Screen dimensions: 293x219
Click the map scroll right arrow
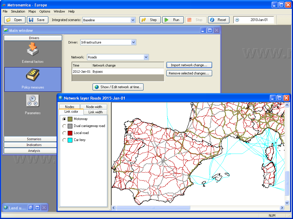click(282, 208)
